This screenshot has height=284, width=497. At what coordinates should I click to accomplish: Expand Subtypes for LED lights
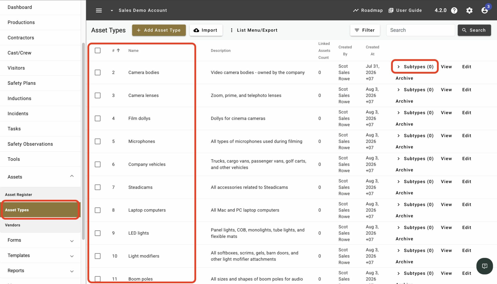click(x=415, y=227)
